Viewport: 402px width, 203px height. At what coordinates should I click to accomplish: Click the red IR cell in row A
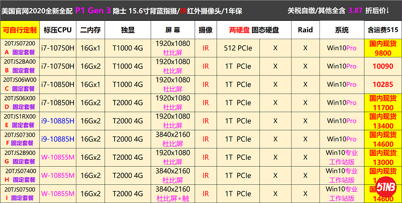click(206, 48)
